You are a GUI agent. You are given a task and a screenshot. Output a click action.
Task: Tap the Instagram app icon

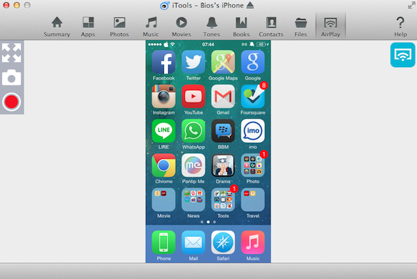163,96
